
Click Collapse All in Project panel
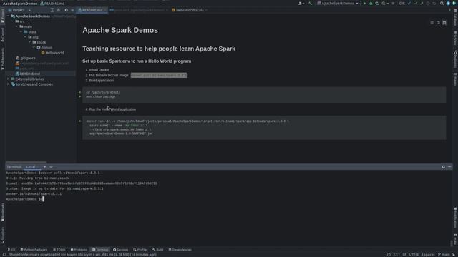coord(59,10)
